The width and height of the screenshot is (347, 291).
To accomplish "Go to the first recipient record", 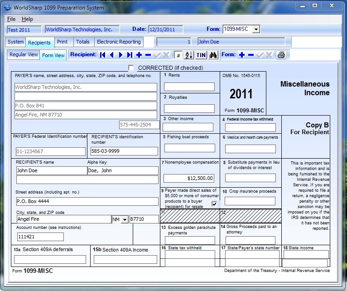I will pos(103,55).
